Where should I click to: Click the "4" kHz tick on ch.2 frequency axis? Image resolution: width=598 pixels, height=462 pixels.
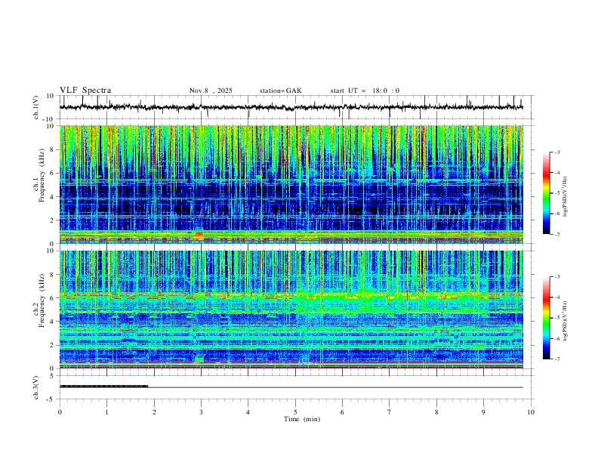(53, 322)
